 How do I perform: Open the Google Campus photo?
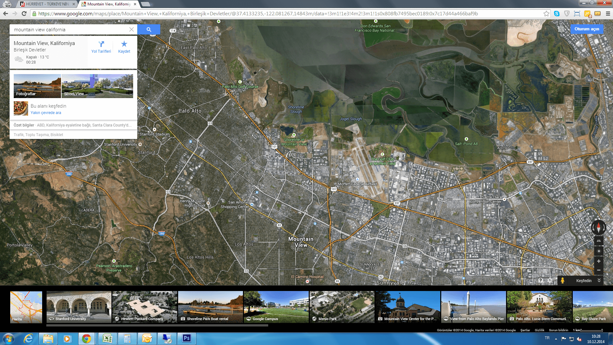[x=276, y=307]
